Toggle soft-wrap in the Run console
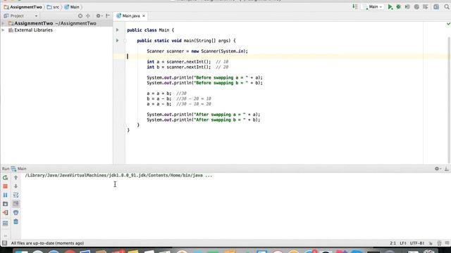Viewport: 451px width, 253px height. coord(16,195)
